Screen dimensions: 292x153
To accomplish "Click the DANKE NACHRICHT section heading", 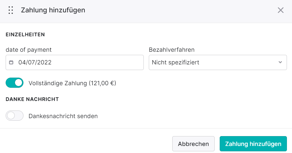I will tap(32, 99).
